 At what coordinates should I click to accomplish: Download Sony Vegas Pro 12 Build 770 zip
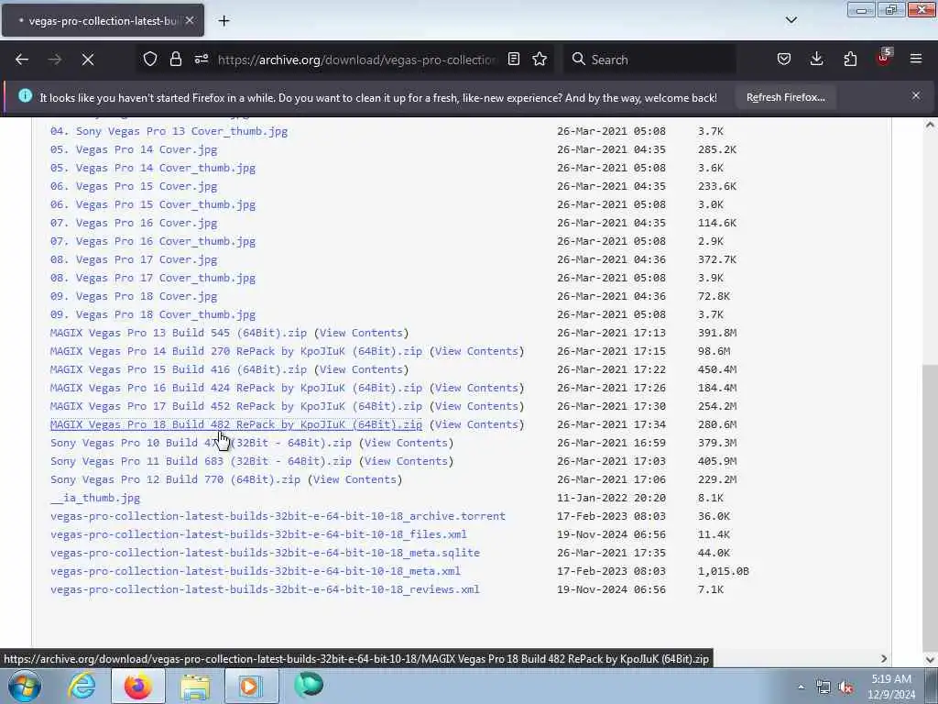pos(175,479)
